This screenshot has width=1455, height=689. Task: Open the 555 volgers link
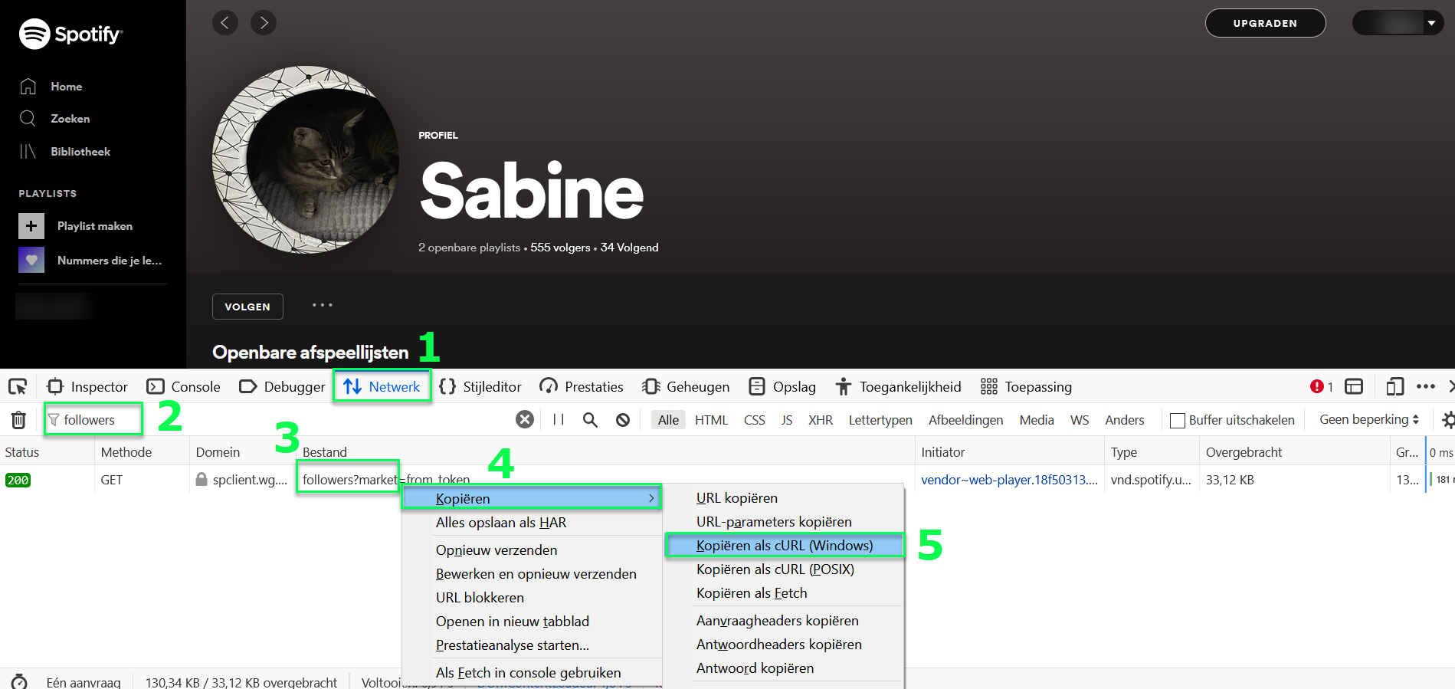point(560,248)
